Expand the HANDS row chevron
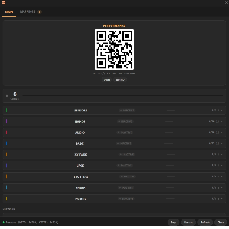This screenshot has height=229, width=229. point(221,121)
